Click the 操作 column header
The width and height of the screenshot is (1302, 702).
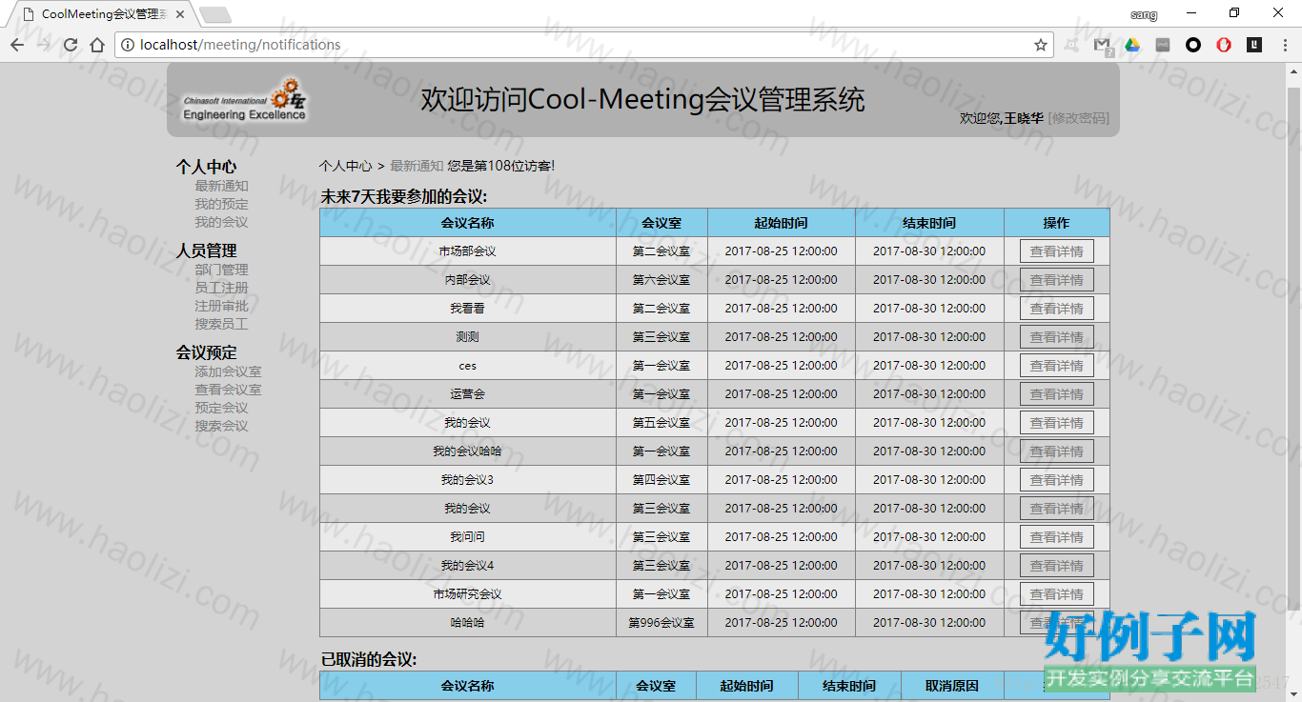(x=1056, y=223)
